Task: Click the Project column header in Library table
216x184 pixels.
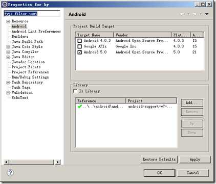Action: coord(151,101)
